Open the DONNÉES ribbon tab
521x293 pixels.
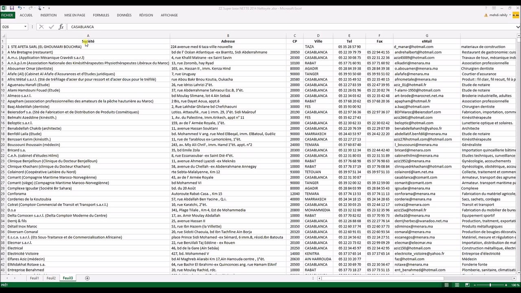124,15
